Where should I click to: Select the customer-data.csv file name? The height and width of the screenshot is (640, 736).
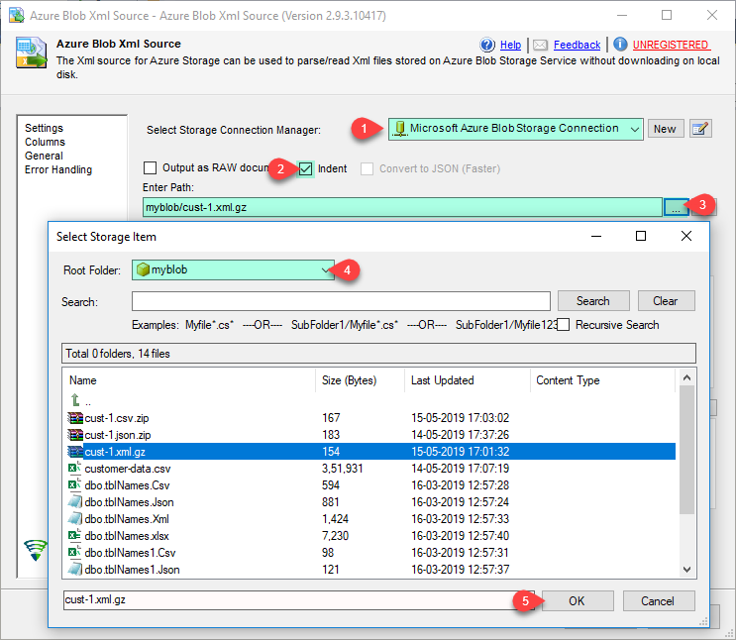coord(128,469)
